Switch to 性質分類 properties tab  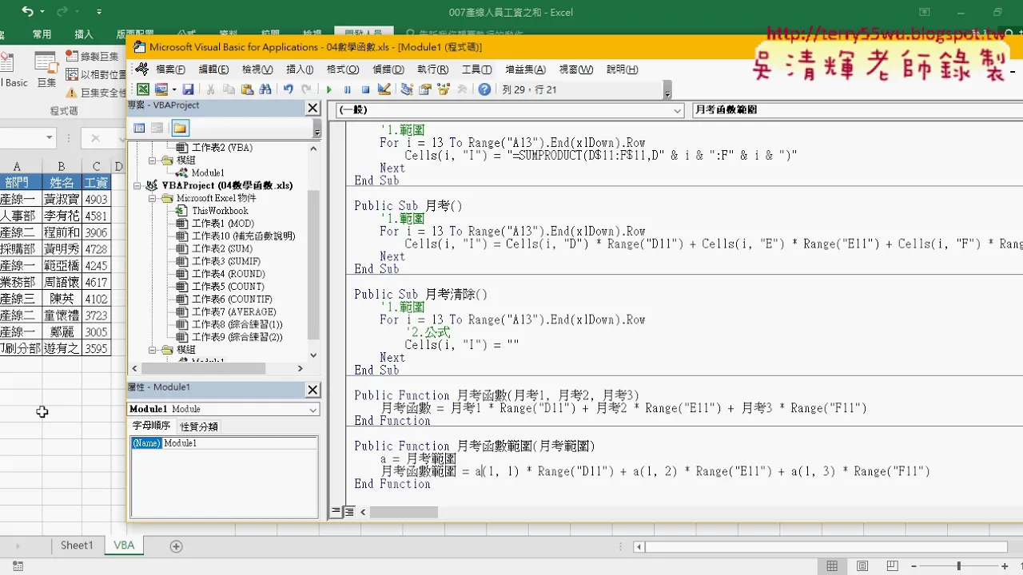coord(199,426)
